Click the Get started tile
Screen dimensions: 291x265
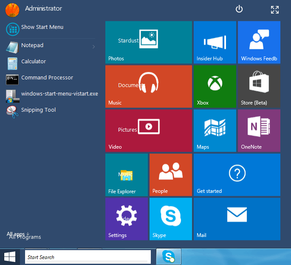tap(237, 175)
